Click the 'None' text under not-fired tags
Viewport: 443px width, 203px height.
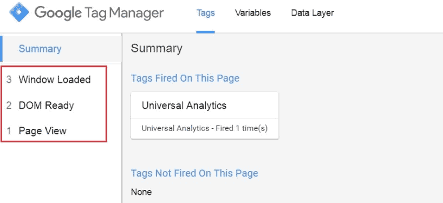[141, 192]
